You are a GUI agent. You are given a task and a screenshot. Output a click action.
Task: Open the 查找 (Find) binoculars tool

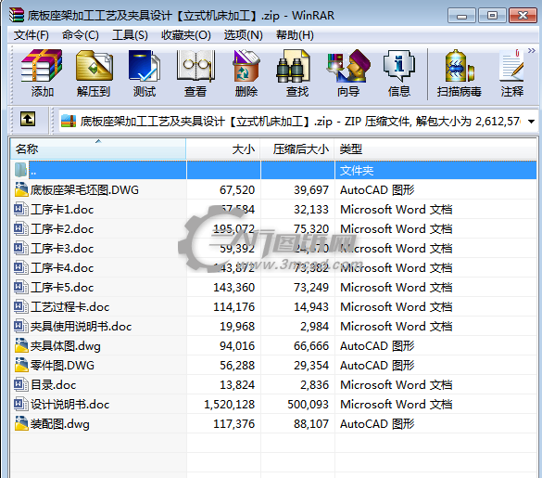296,73
